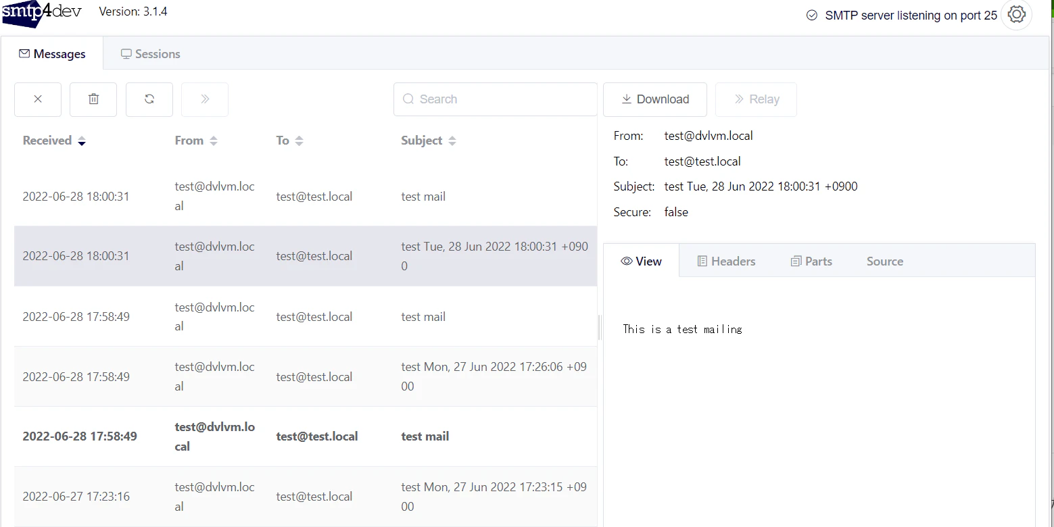This screenshot has height=527, width=1054.
Task: Open the View tab of the message
Action: (x=641, y=261)
